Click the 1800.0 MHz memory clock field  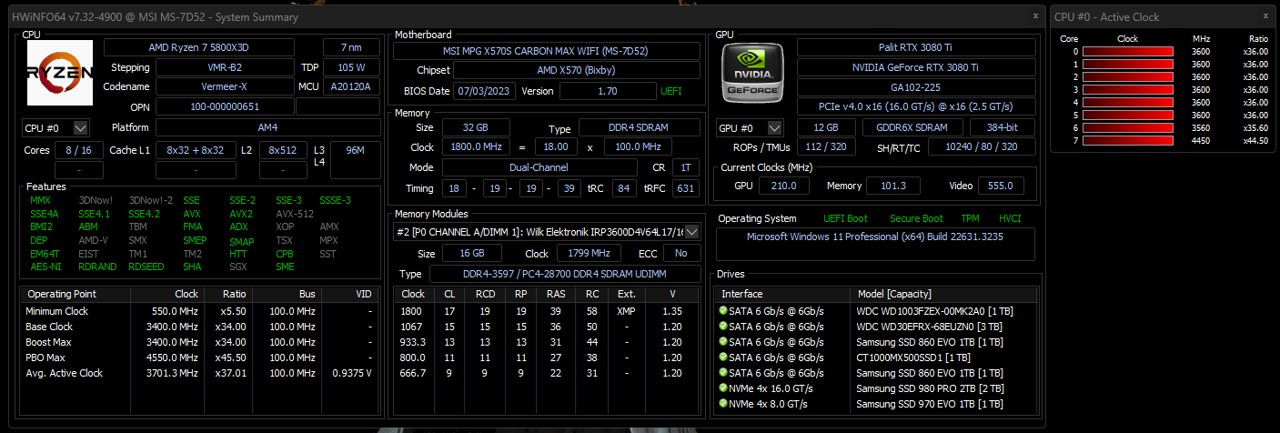476,146
